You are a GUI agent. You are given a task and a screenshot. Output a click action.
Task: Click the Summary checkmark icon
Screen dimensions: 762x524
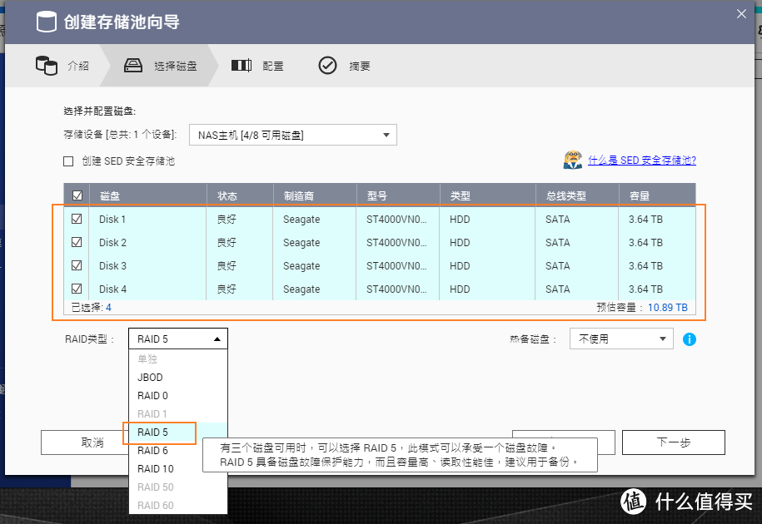click(x=327, y=66)
